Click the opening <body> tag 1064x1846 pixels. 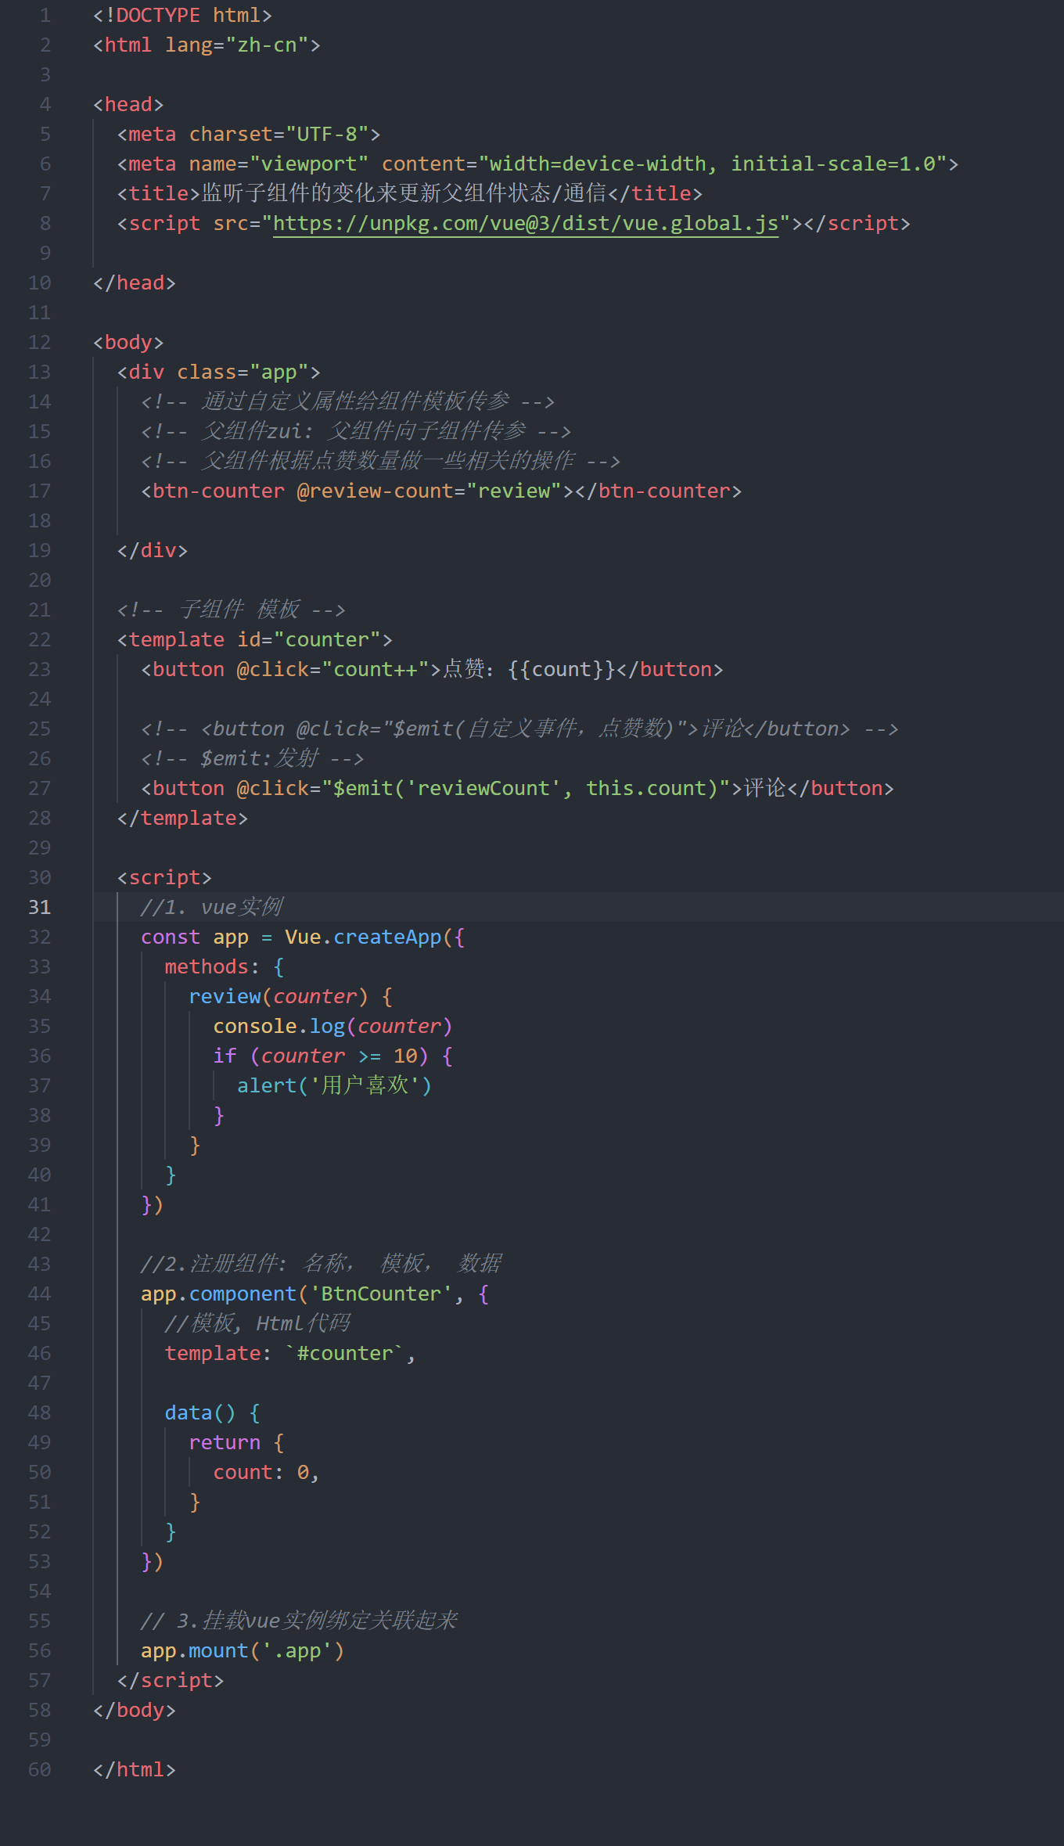[128, 343]
